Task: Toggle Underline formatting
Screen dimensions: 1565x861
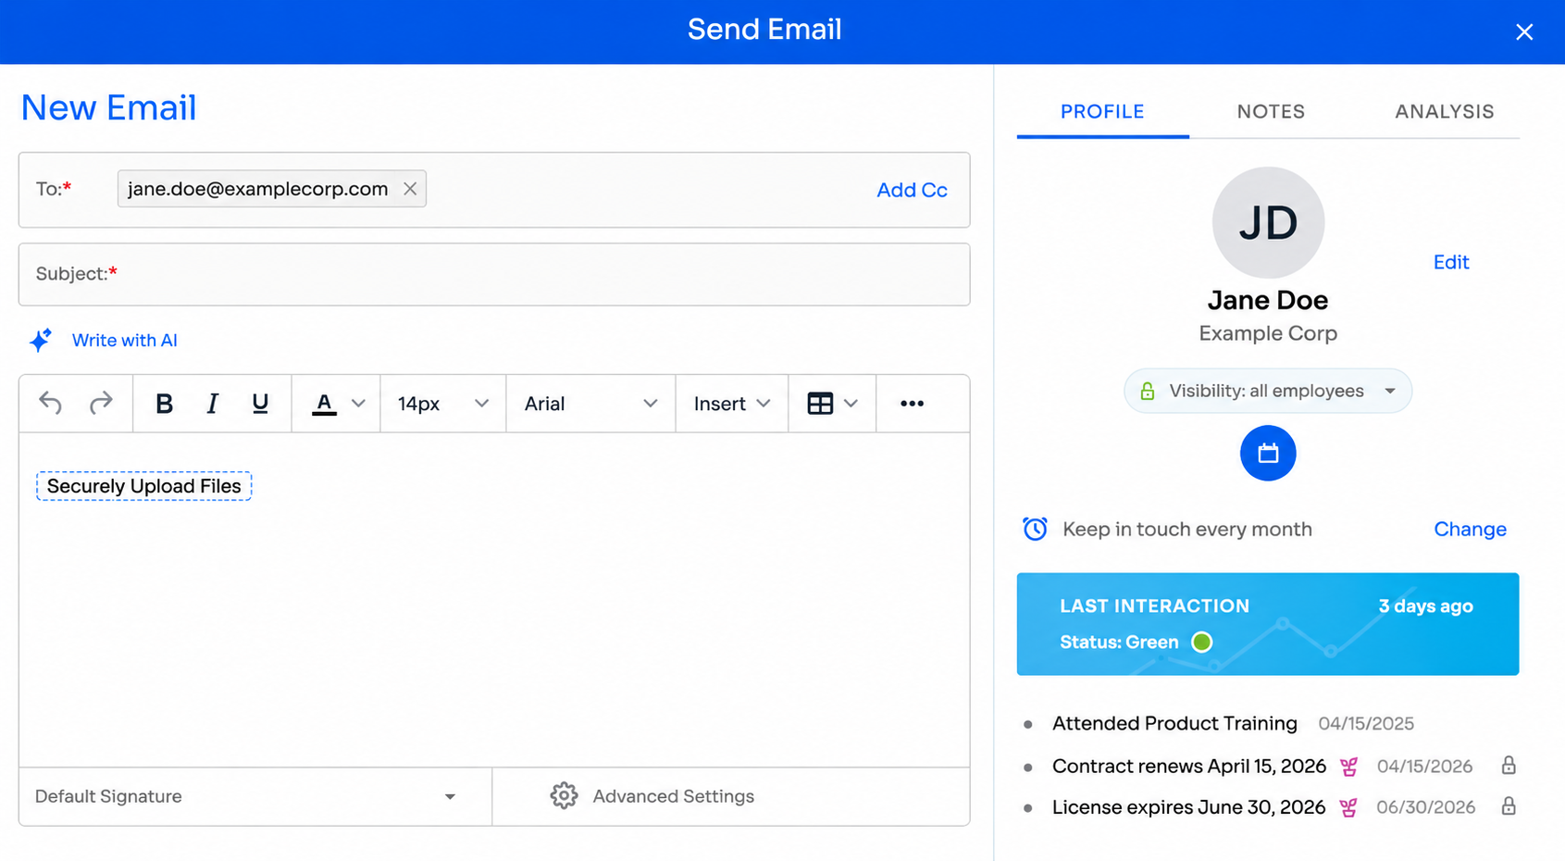Action: click(260, 404)
